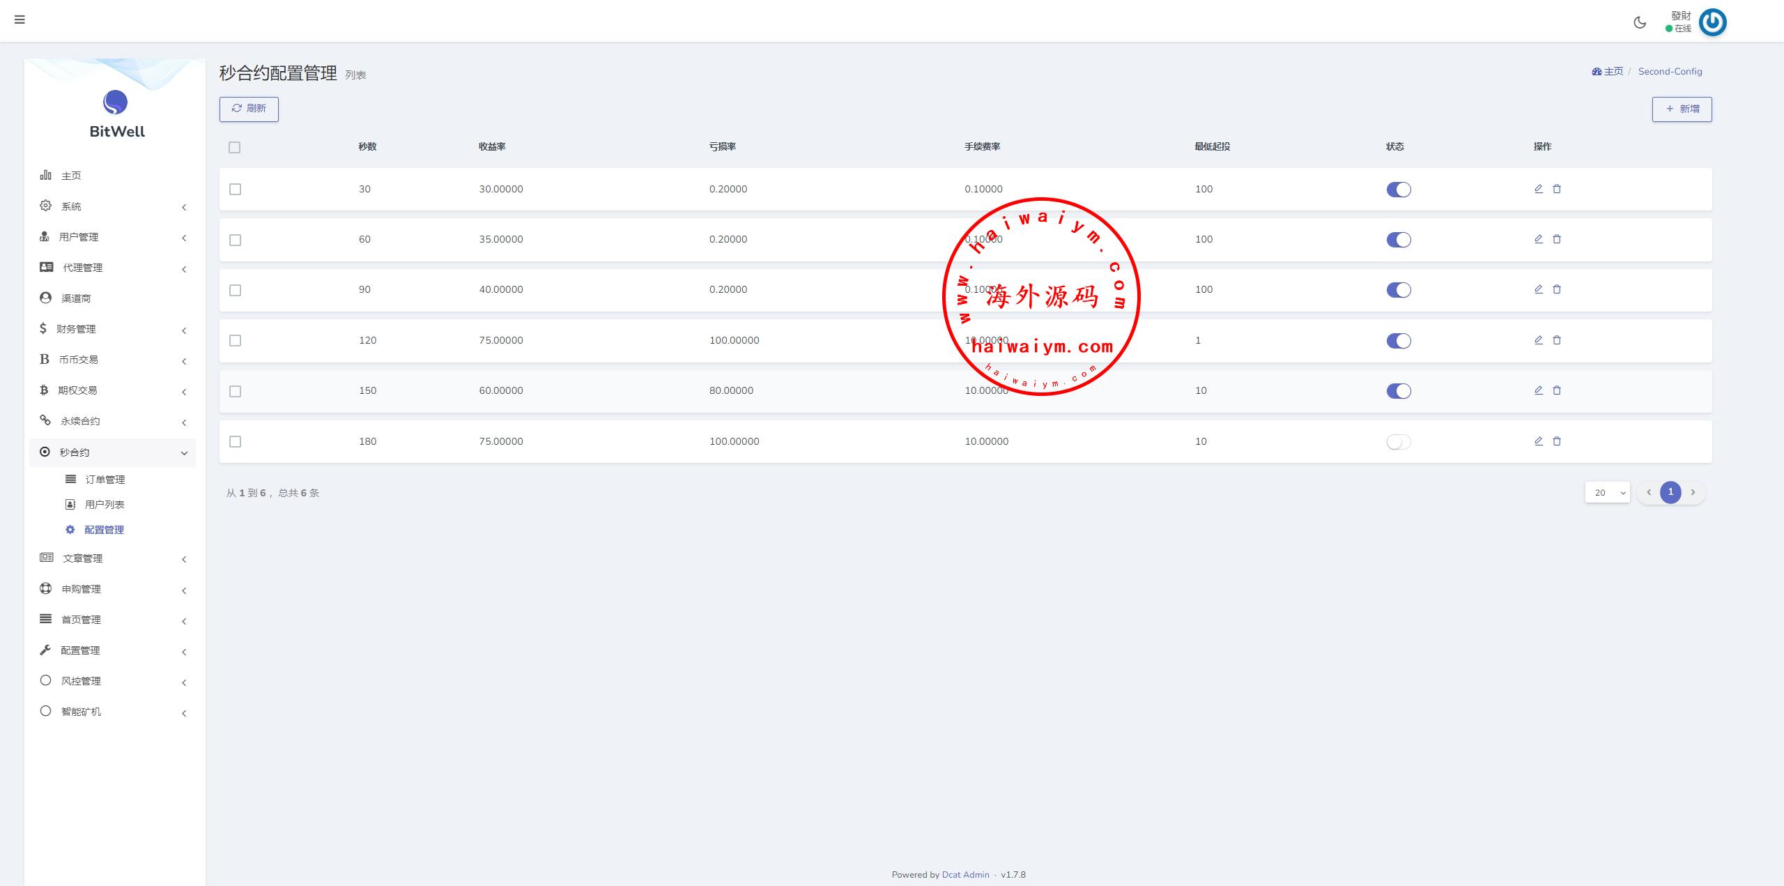Screen dimensions: 1784x886
Task: Enable status toggle for 180-second row
Action: [x=1398, y=442]
